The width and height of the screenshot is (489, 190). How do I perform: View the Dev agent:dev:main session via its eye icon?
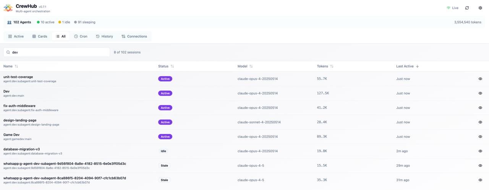(x=480, y=93)
